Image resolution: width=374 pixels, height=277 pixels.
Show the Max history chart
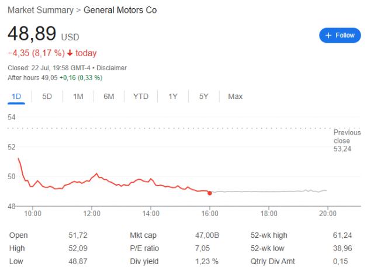point(235,97)
